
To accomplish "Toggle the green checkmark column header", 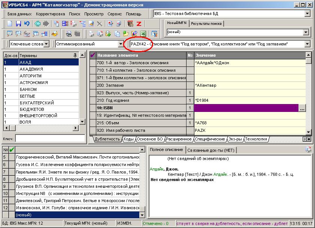I will pyautogui.click(x=12, y=150).
